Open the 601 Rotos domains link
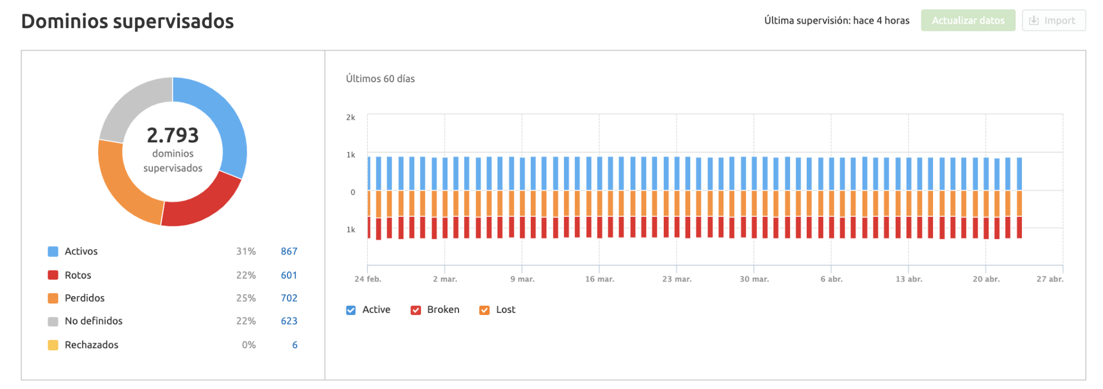 click(x=289, y=275)
